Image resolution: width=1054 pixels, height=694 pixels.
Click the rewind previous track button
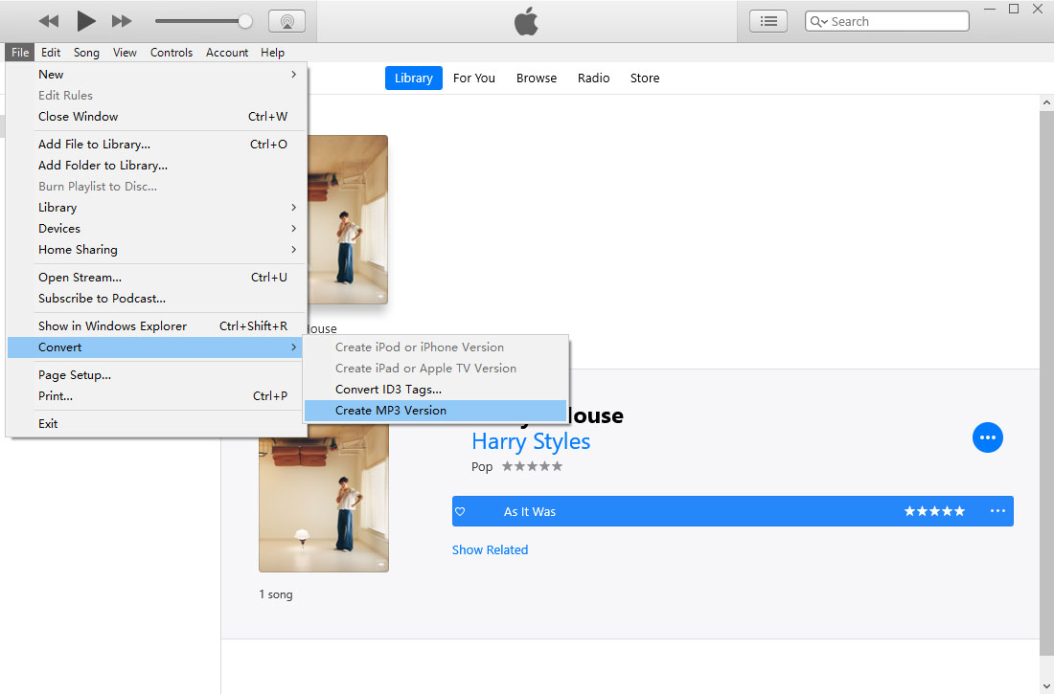click(x=49, y=21)
